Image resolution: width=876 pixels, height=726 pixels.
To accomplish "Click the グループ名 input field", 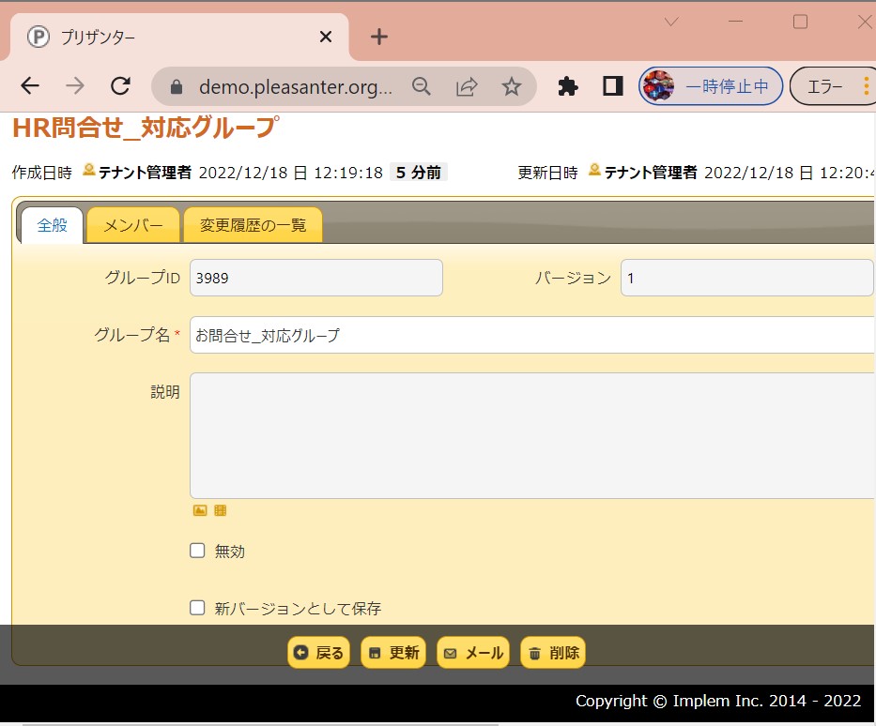I will [531, 335].
